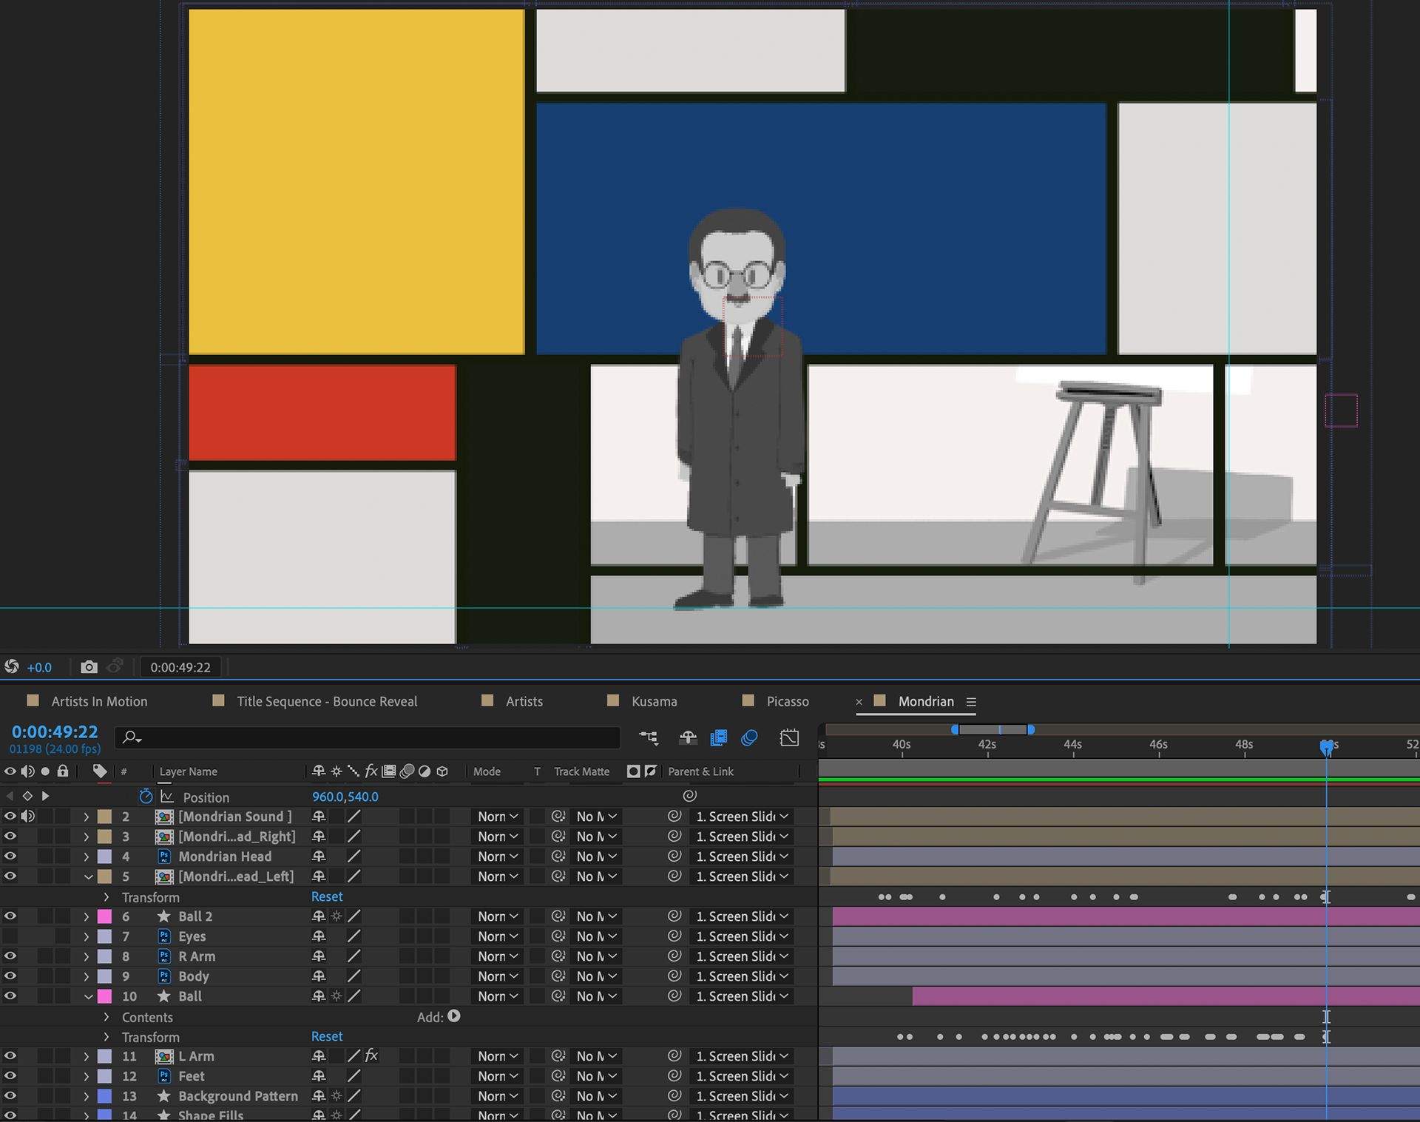Open blending Mode dropdown for Mondrian Head
Image resolution: width=1420 pixels, height=1122 pixels.
(x=497, y=856)
